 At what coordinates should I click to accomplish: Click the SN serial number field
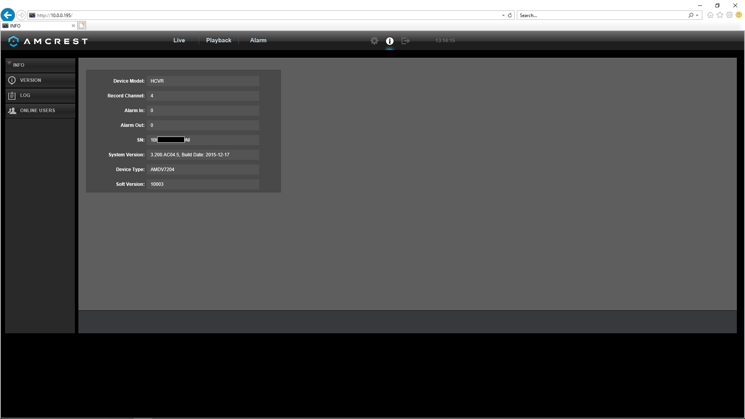tap(203, 140)
